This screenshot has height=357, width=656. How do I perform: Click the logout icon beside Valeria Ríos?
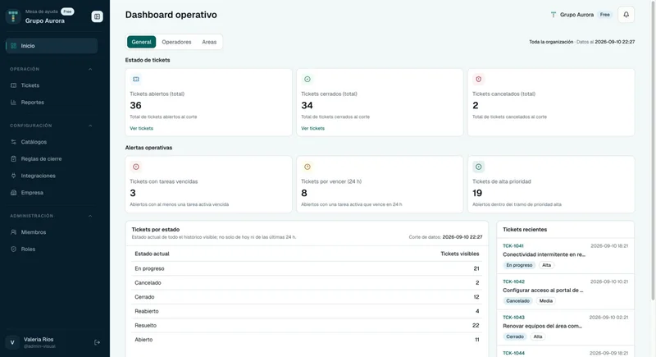click(97, 342)
